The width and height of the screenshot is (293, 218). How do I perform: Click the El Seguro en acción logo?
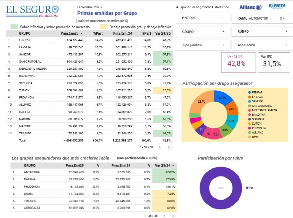point(32,10)
